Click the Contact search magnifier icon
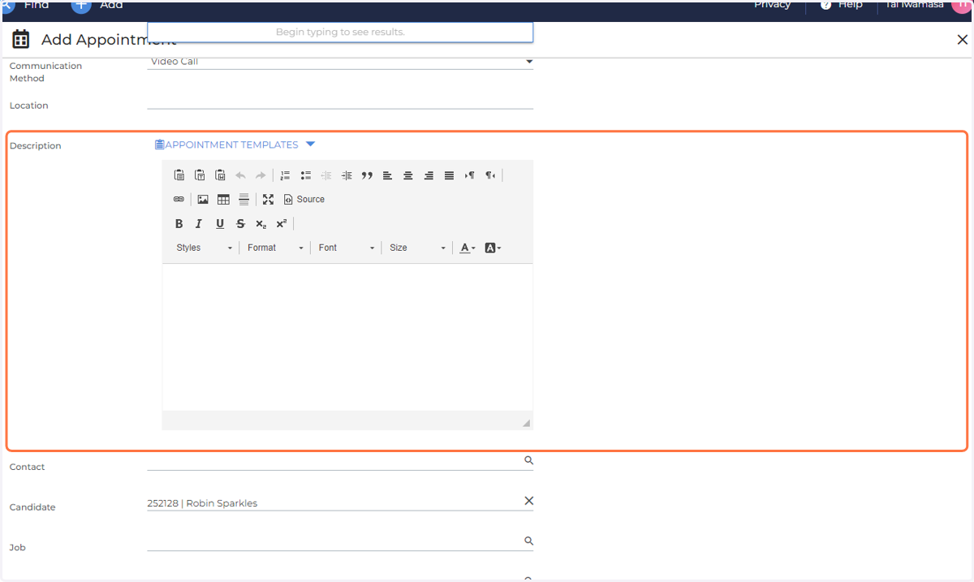Image resolution: width=974 pixels, height=582 pixels. pos(528,460)
